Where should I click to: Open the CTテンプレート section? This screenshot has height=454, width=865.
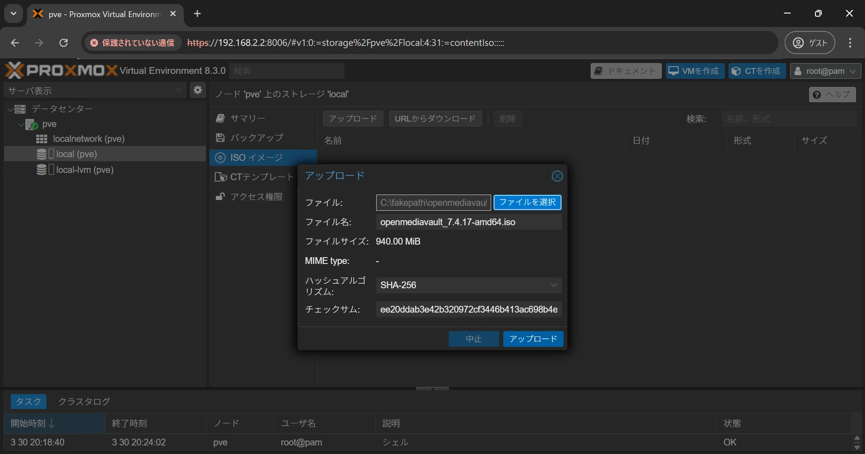point(254,177)
